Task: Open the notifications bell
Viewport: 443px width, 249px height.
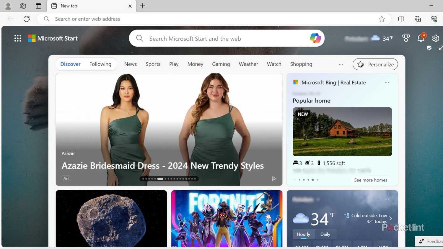Action: click(421, 38)
